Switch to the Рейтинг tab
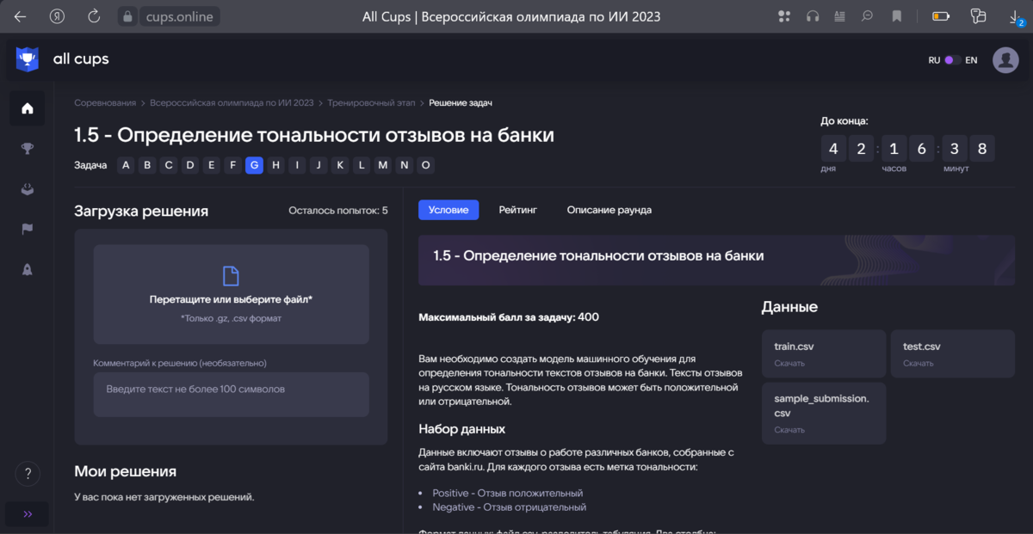 [518, 210]
